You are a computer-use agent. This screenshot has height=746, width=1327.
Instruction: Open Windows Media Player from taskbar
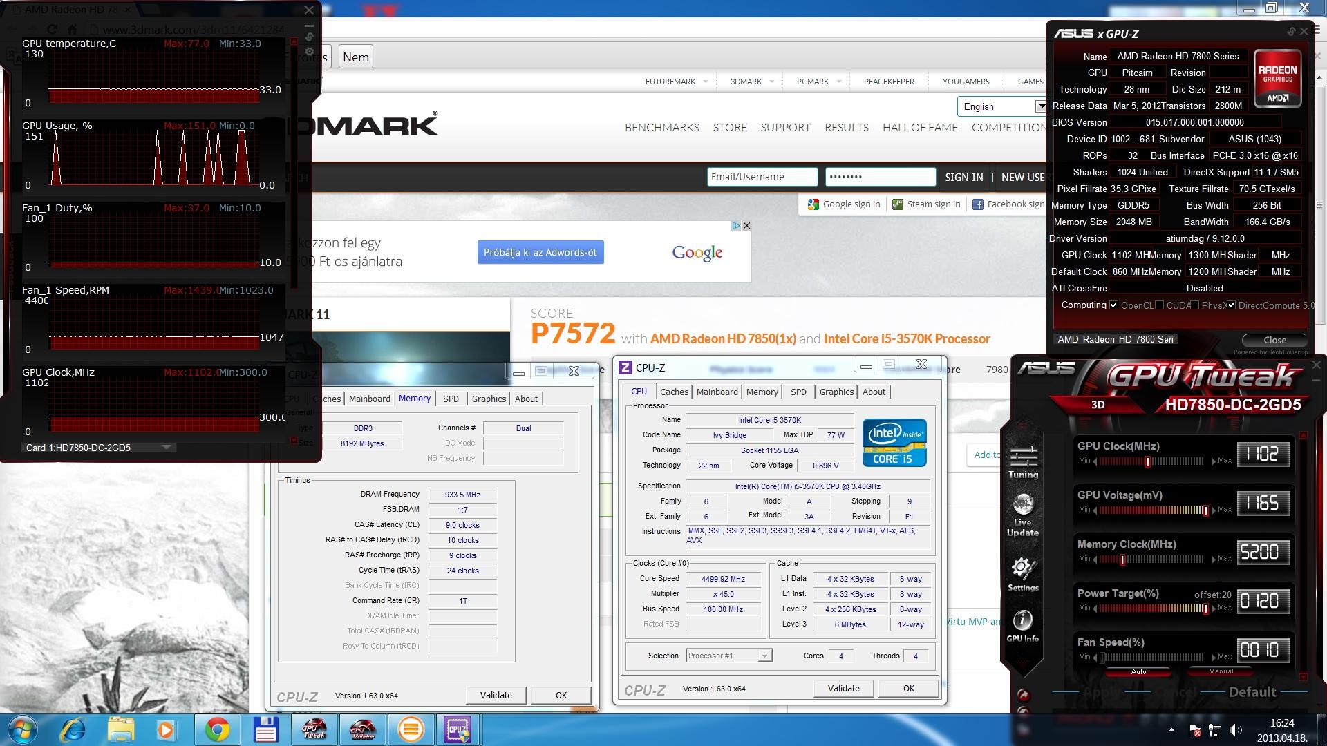point(165,729)
